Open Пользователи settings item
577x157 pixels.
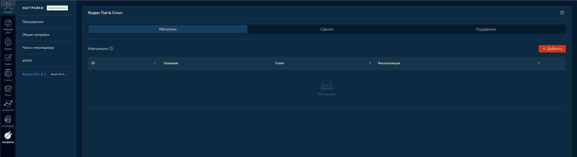click(x=46, y=22)
